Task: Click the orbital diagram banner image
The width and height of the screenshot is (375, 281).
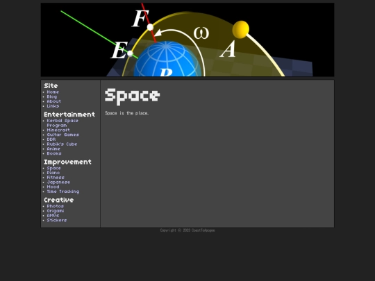Action: tap(187, 40)
